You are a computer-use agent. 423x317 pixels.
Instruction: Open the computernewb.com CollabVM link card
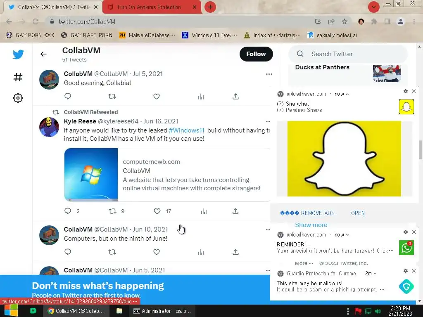(167, 175)
